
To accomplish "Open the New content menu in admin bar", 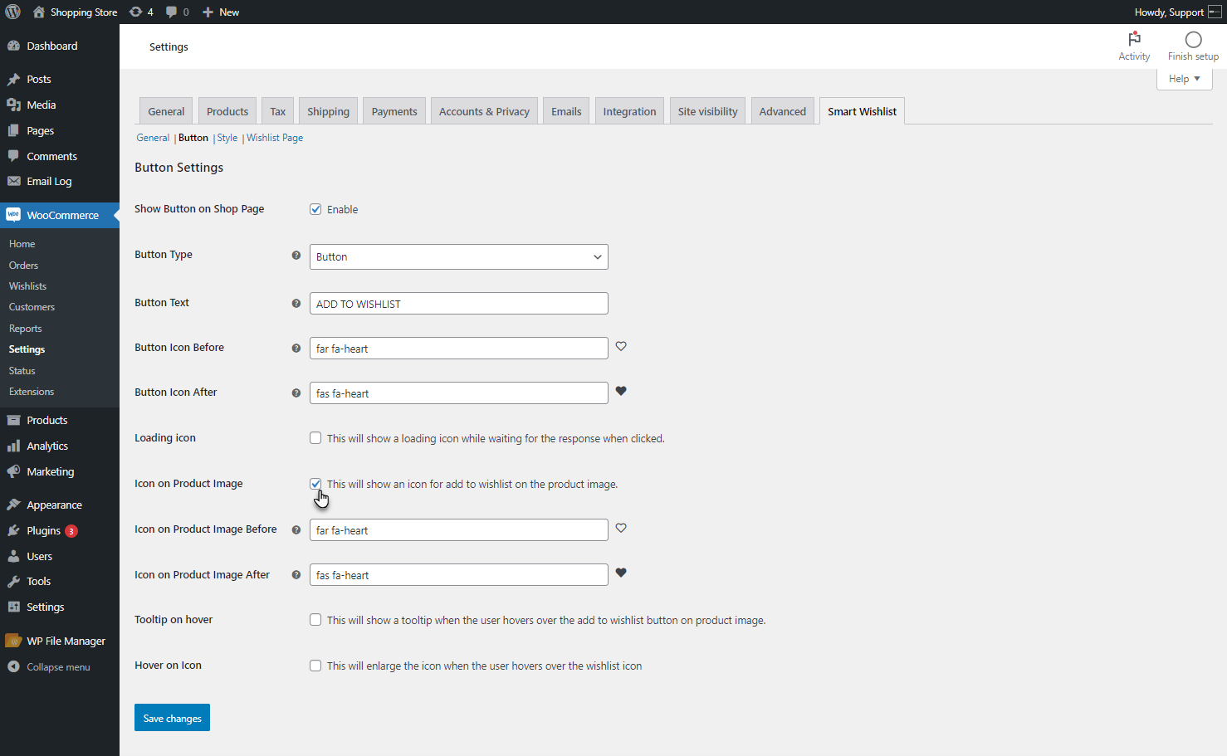I will [221, 12].
